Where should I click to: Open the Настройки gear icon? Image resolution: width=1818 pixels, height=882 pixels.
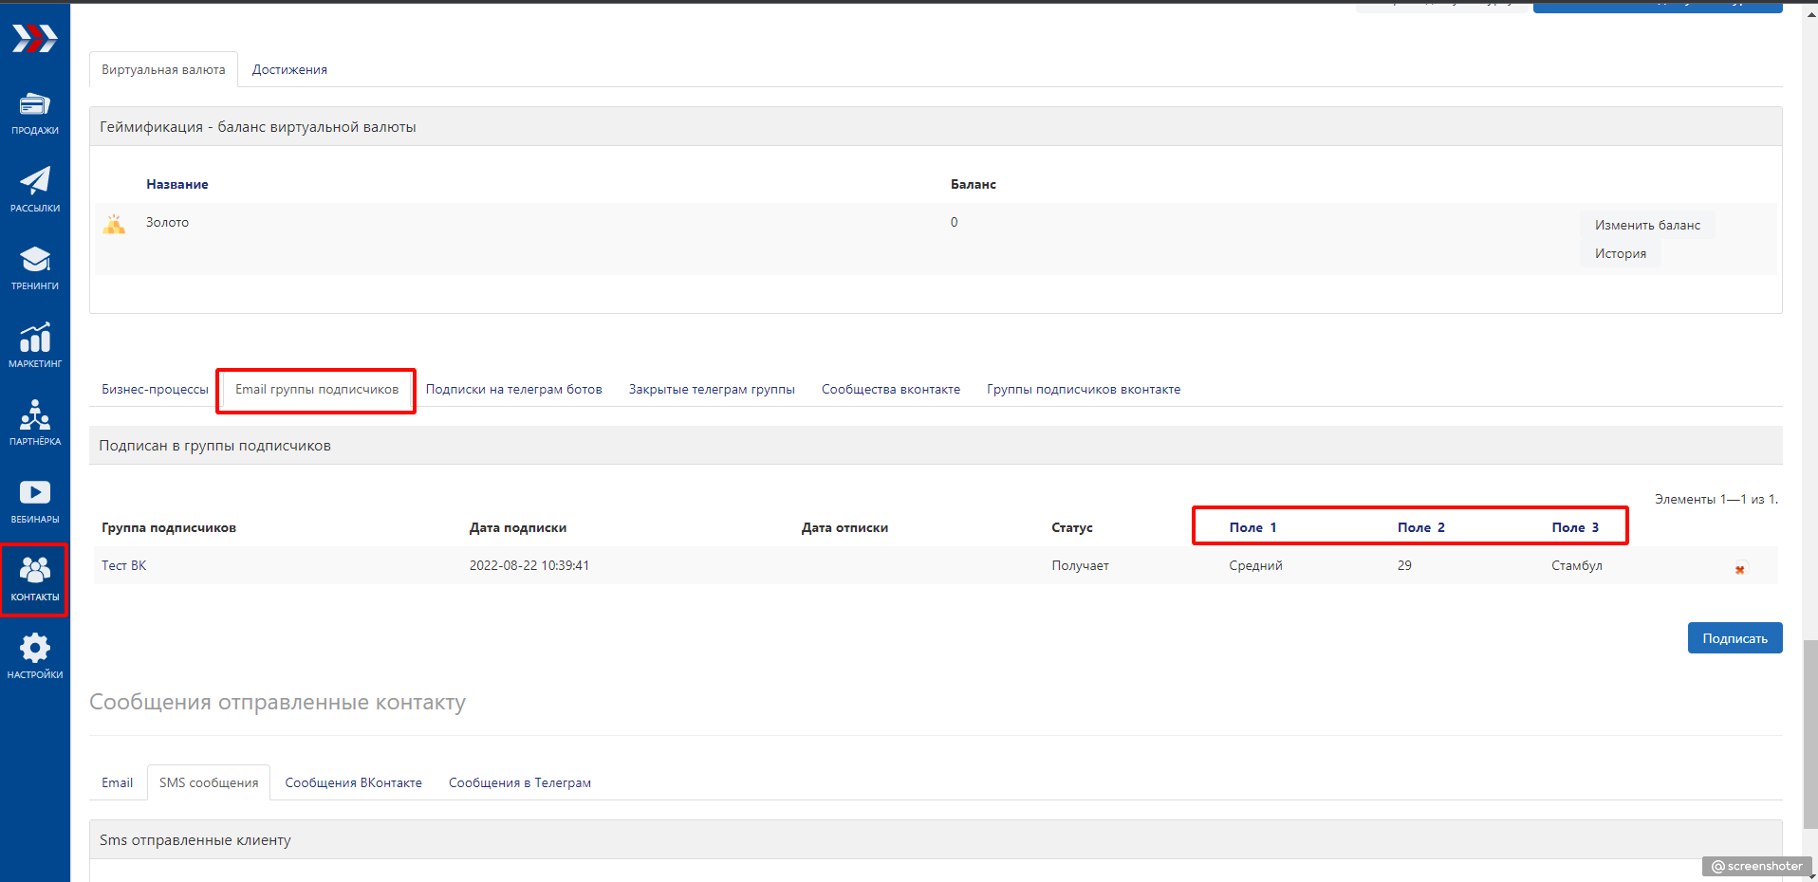tap(35, 656)
